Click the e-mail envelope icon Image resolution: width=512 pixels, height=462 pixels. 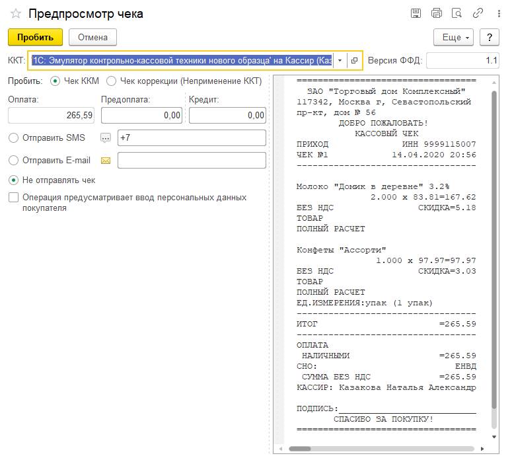click(106, 161)
